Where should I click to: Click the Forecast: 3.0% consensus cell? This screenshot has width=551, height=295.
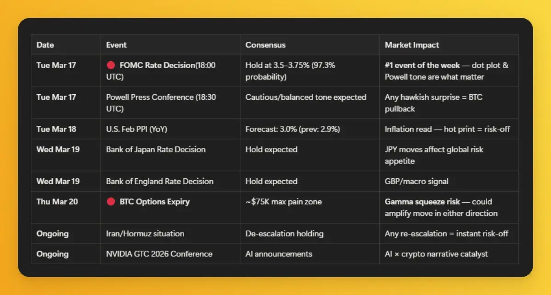[x=292, y=129]
